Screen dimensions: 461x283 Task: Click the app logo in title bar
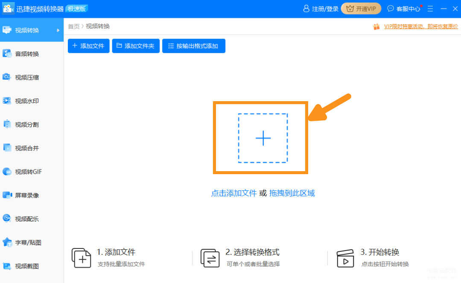[8, 9]
